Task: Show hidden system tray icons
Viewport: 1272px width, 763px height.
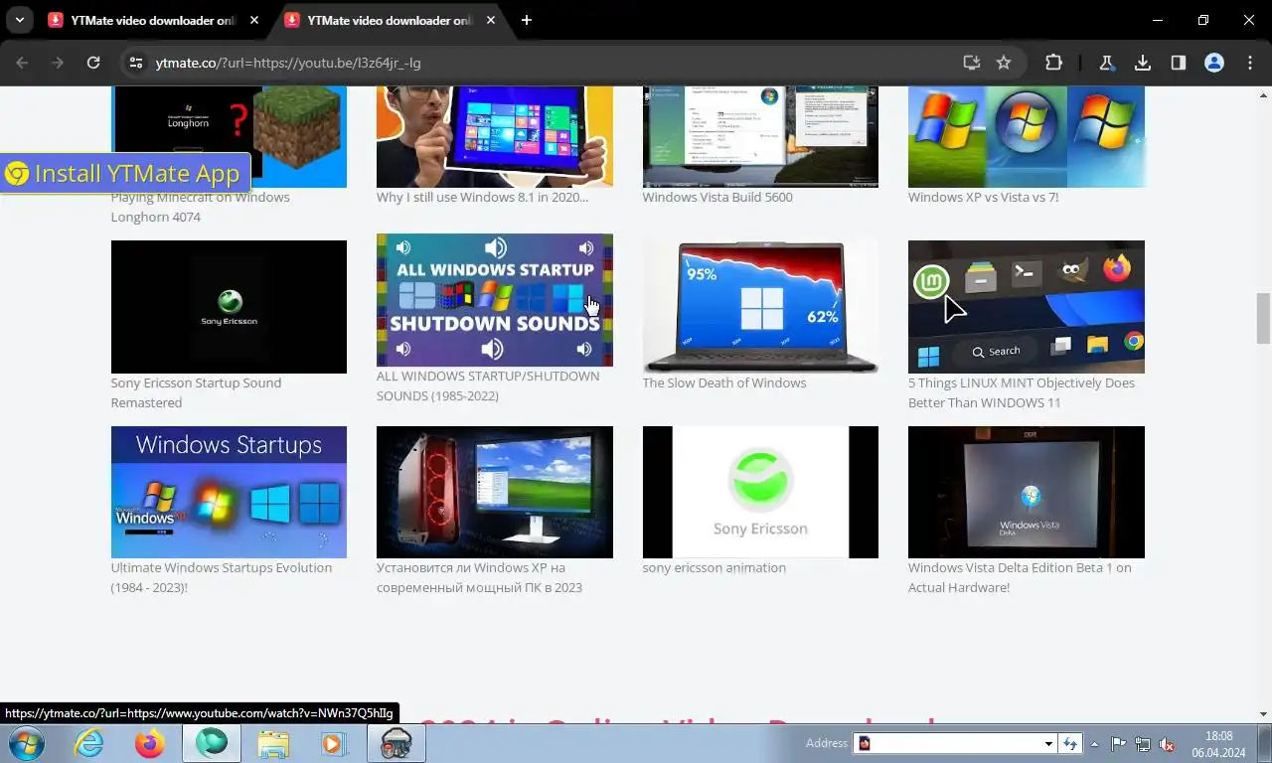Action: click(1095, 743)
